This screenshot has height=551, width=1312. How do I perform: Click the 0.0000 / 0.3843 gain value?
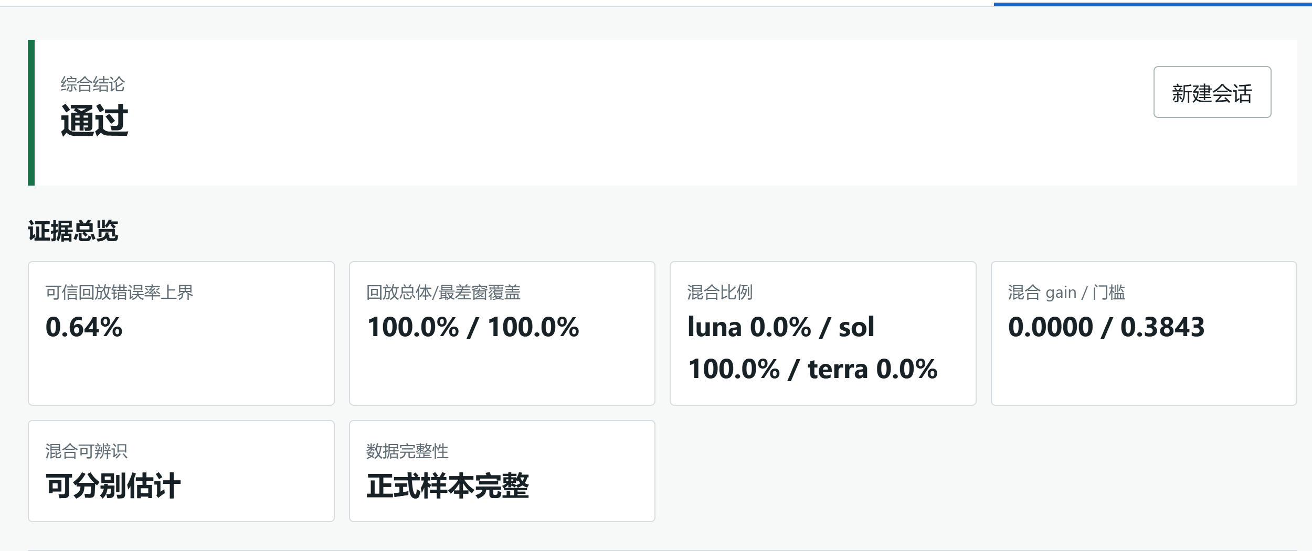(1106, 327)
